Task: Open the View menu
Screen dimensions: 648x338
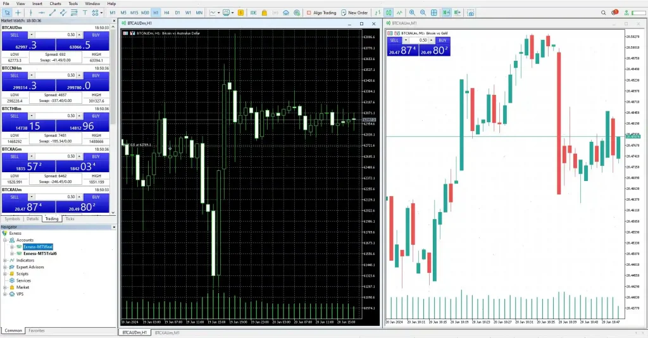Action: click(x=20, y=3)
